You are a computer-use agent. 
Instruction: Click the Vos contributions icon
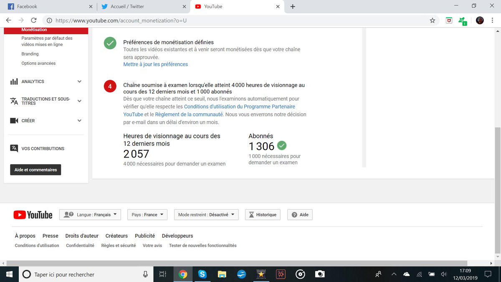click(x=14, y=148)
